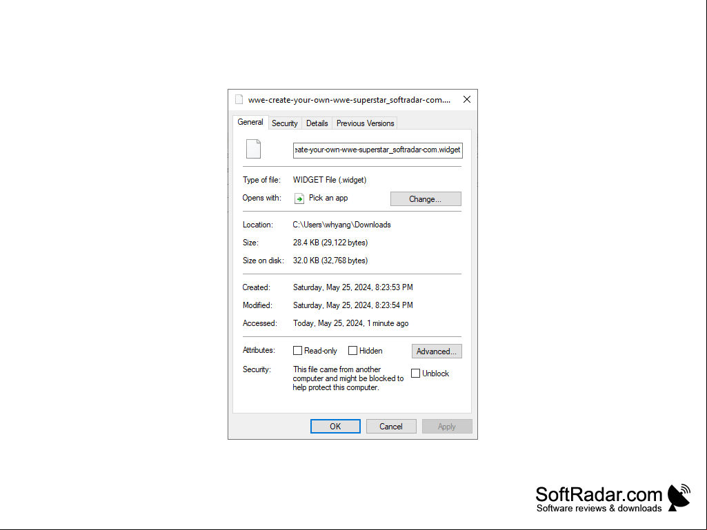Click the Change... button
Viewport: 707px width, 530px height.
[x=426, y=198]
